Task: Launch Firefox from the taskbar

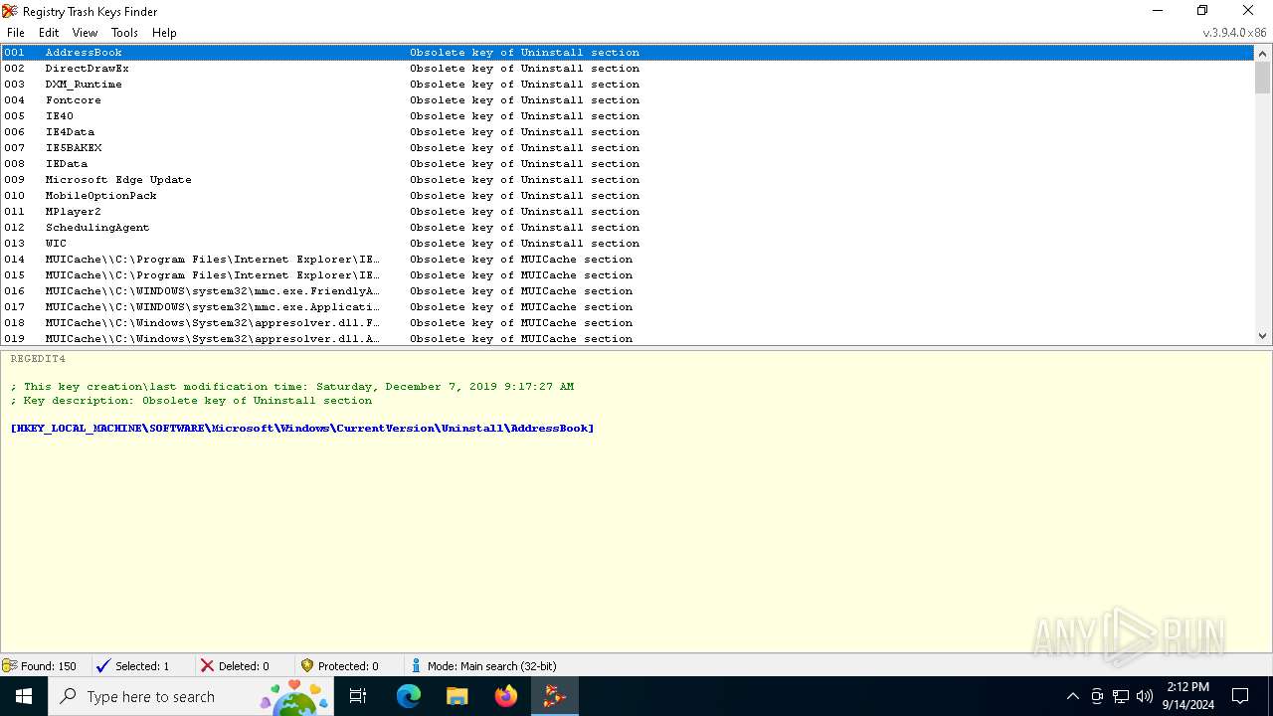Action: click(x=506, y=696)
